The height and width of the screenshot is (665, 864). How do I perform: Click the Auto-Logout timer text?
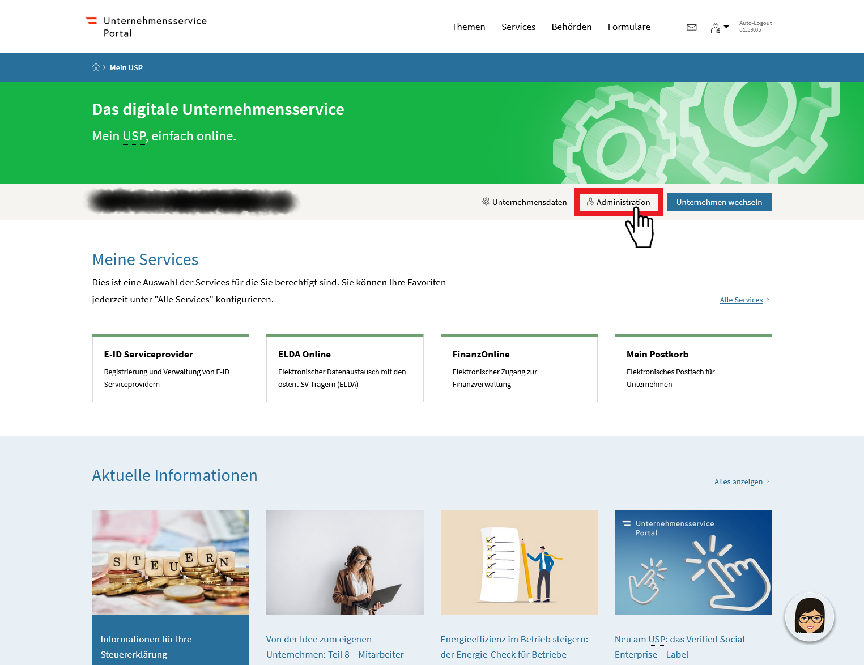coord(755,27)
